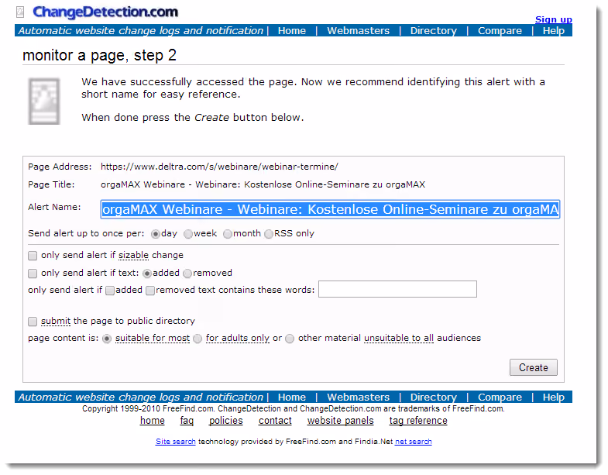Click the blurred page thumbnail image
This screenshot has width=608, height=475.
44,102
